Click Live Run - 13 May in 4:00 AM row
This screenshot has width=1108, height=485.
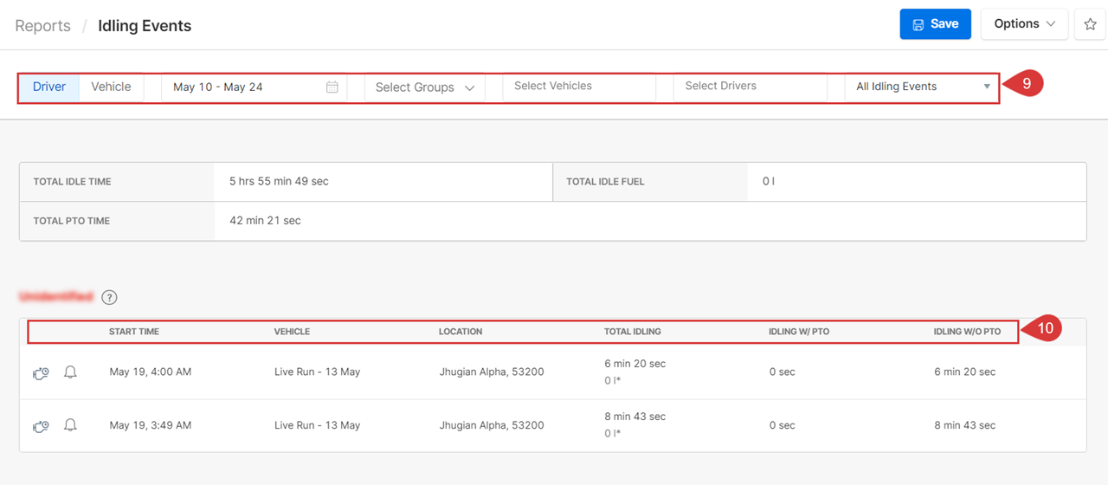pos(317,372)
